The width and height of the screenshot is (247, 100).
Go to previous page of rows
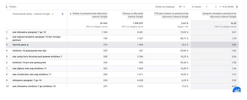point(216,7)
